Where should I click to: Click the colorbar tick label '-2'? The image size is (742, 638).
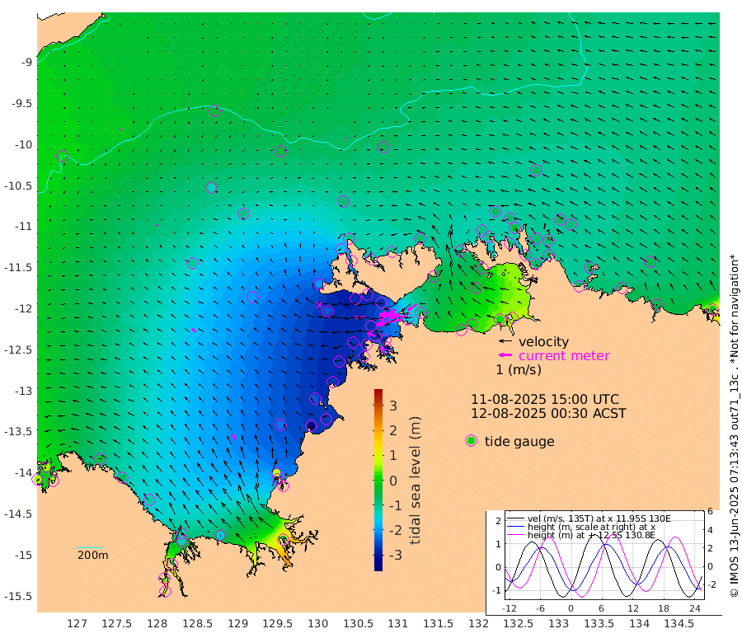click(x=396, y=530)
